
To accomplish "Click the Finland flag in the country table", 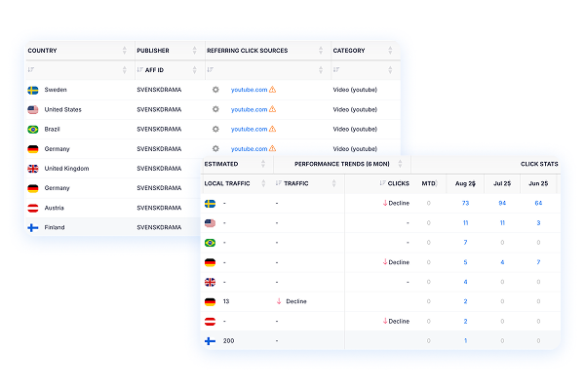I will pyautogui.click(x=33, y=227).
